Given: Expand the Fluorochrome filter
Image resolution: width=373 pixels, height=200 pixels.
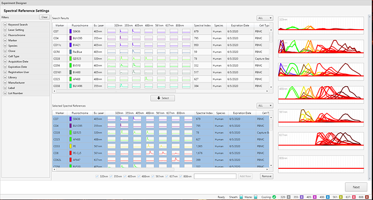Looking at the screenshot, I should (x=5, y=35).
